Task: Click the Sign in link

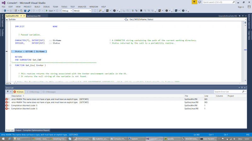Action: pyautogui.click(x=241, y=7)
